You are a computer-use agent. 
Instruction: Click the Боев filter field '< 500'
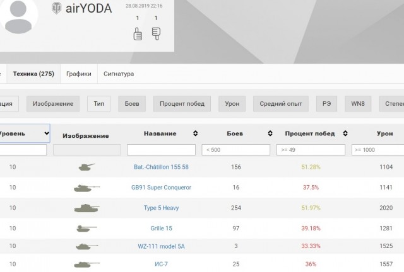point(235,150)
